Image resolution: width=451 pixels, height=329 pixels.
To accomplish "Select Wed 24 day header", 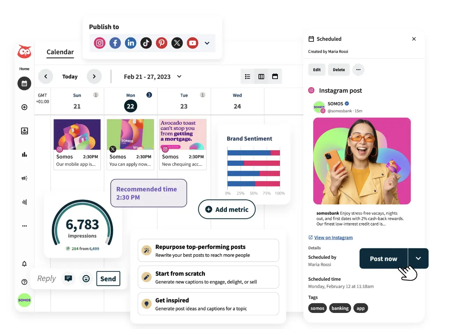I will pyautogui.click(x=237, y=101).
